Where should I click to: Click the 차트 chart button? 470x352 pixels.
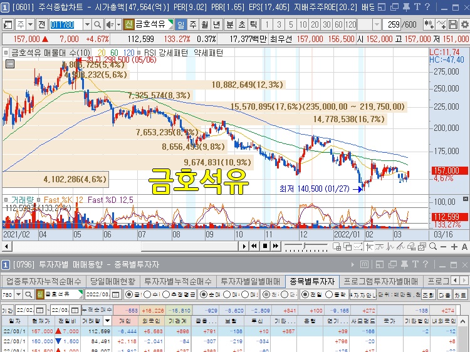pyautogui.click(x=460, y=295)
